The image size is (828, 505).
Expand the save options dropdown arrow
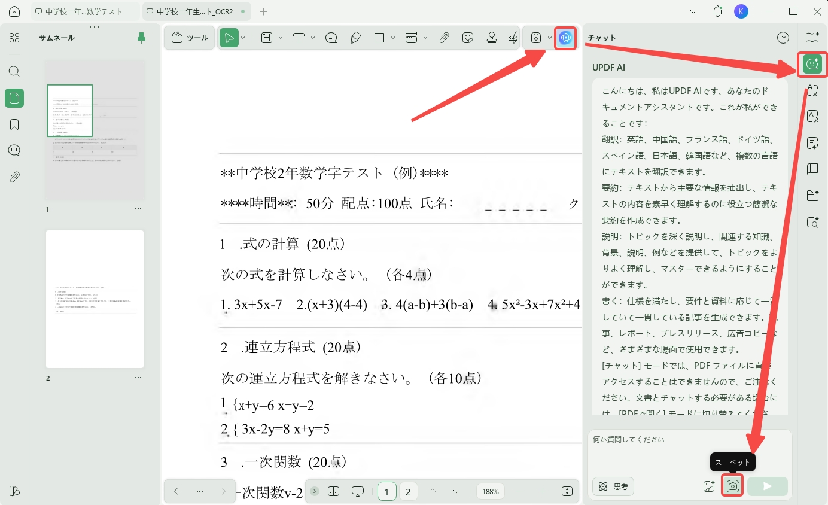pos(550,38)
